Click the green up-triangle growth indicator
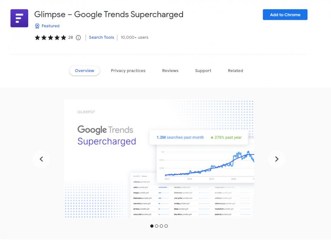Image resolution: width=331 pixels, height=240 pixels. [x=212, y=137]
